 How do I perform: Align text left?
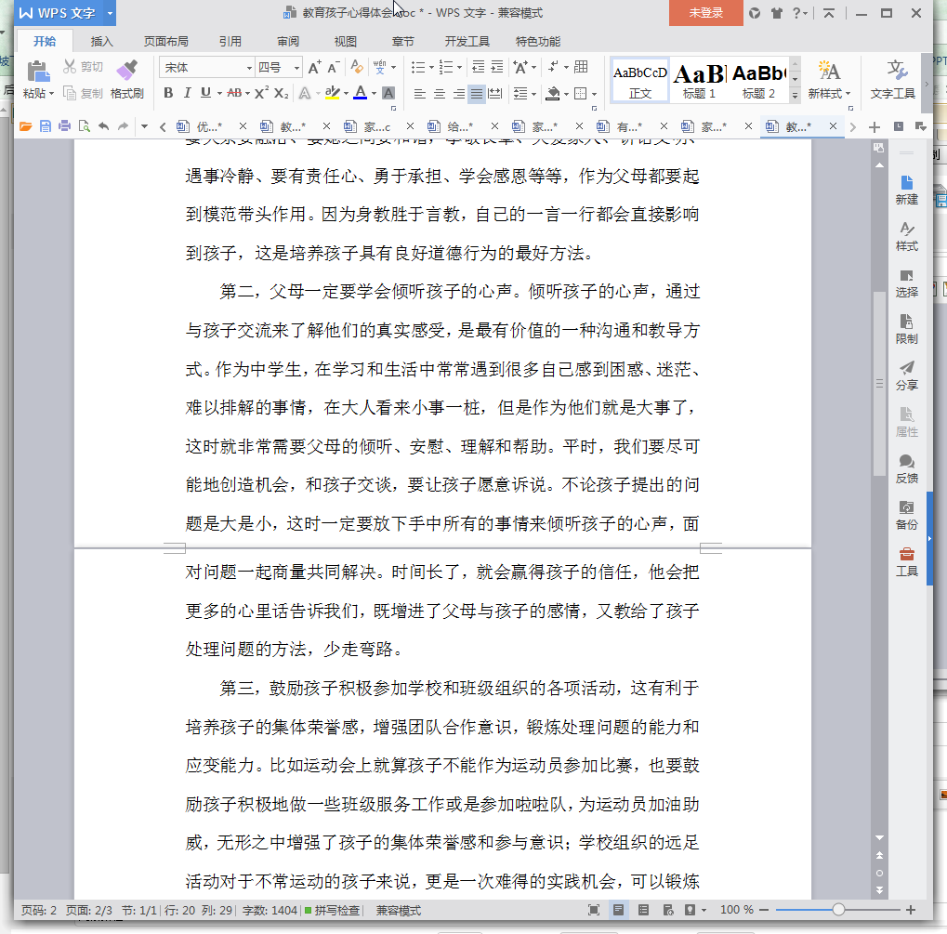point(420,94)
